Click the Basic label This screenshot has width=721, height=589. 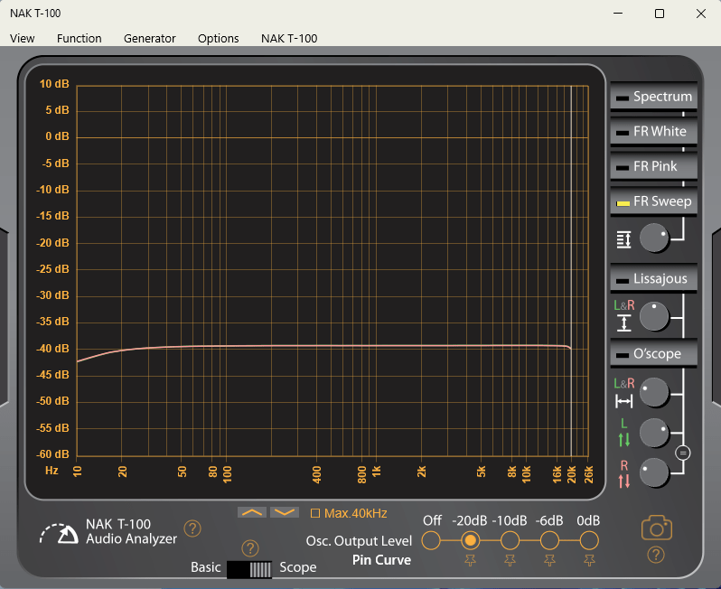[x=205, y=567]
